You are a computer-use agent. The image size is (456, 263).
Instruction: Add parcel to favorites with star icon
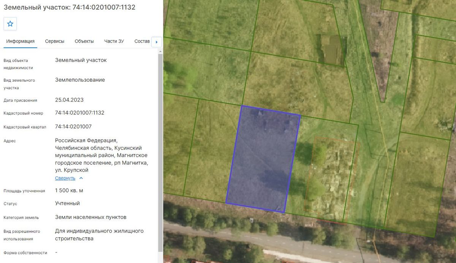click(x=10, y=24)
